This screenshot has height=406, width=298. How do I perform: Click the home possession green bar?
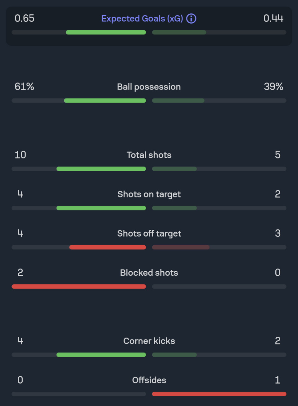pos(105,101)
